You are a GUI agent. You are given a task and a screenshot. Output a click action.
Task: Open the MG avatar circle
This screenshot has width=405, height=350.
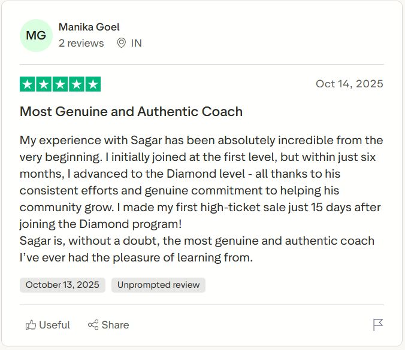37,35
